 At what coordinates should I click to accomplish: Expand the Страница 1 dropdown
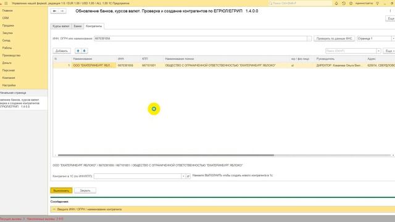pos(393,38)
